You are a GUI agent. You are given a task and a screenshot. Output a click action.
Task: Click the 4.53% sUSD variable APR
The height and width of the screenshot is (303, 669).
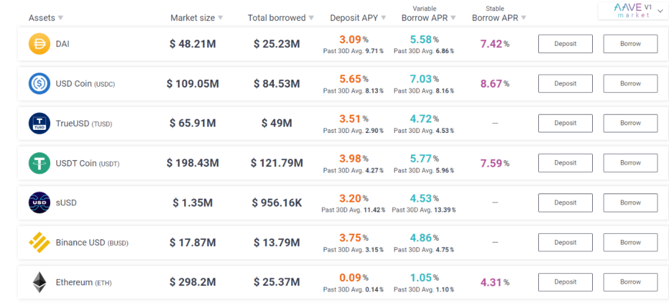424,198
